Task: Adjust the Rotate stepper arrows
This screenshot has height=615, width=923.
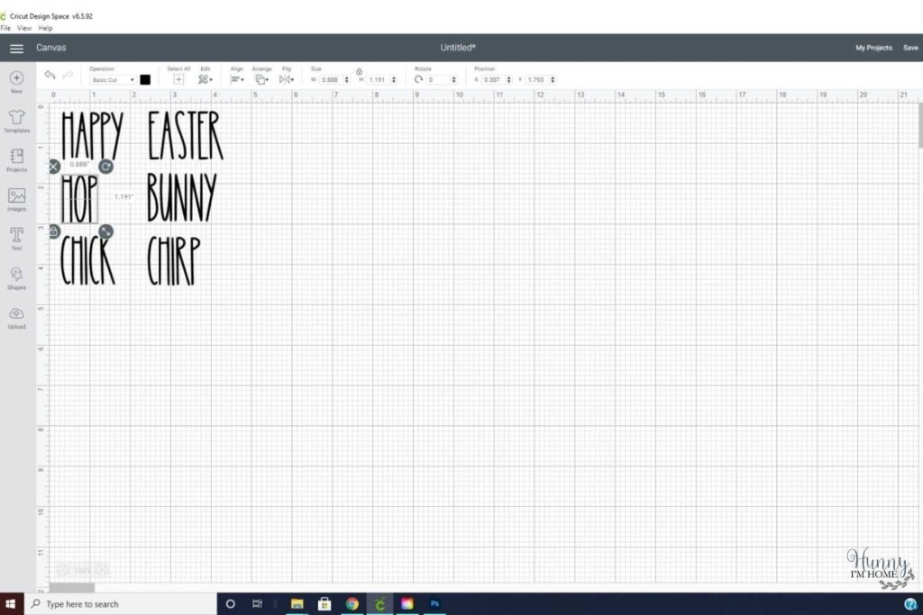Action: pyautogui.click(x=454, y=80)
